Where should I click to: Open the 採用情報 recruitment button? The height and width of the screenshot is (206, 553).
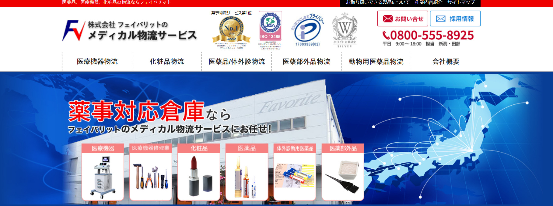[455, 19]
